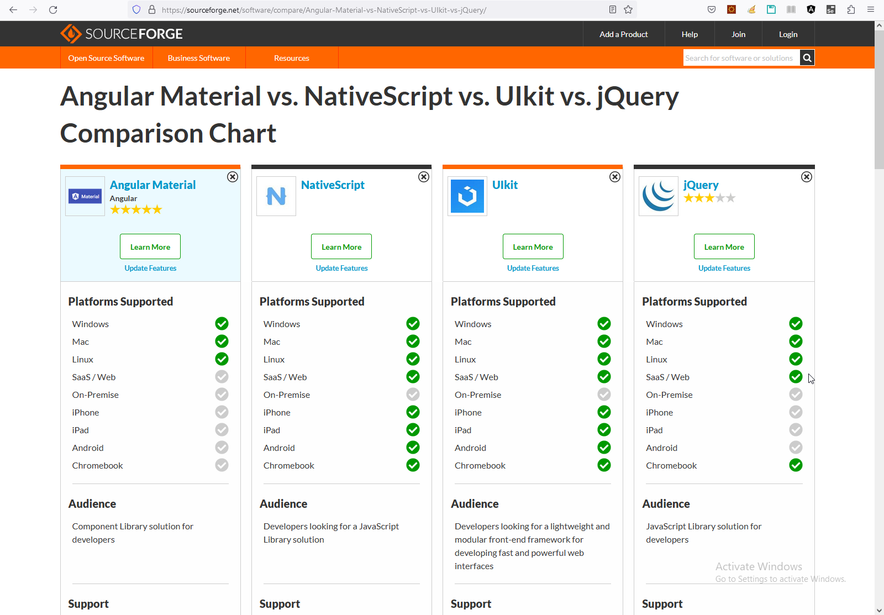
Task: Click the jQuery star rating
Action: point(709,198)
